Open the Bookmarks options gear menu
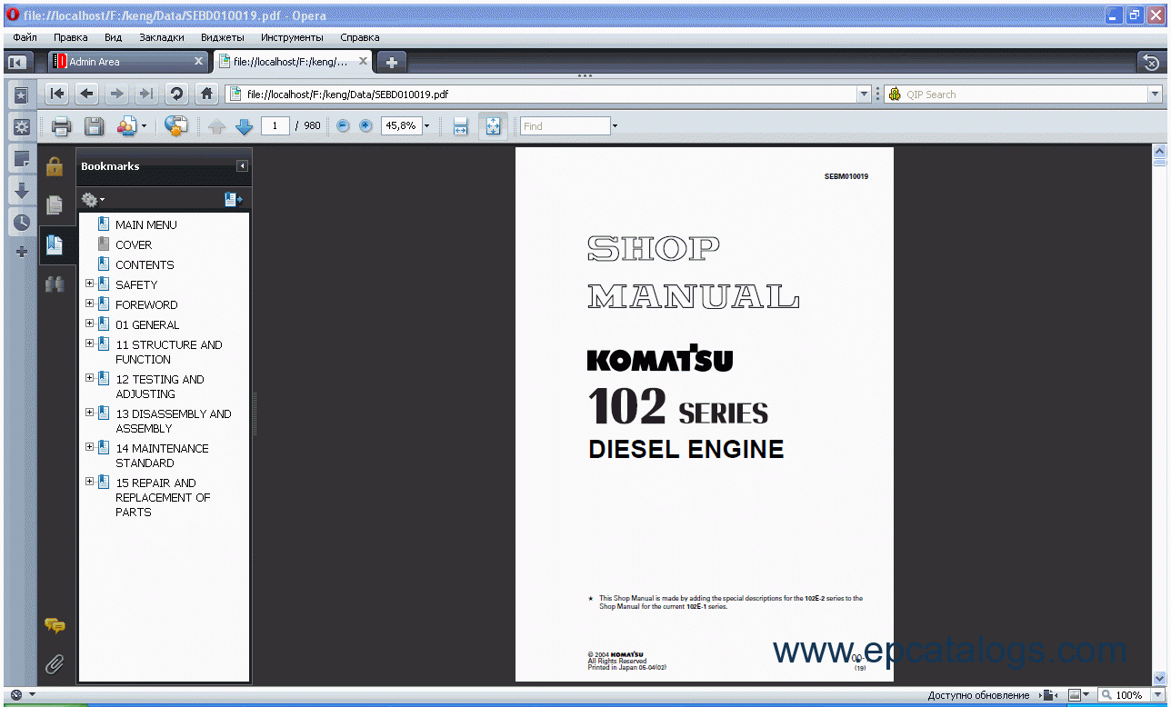 pyautogui.click(x=93, y=199)
